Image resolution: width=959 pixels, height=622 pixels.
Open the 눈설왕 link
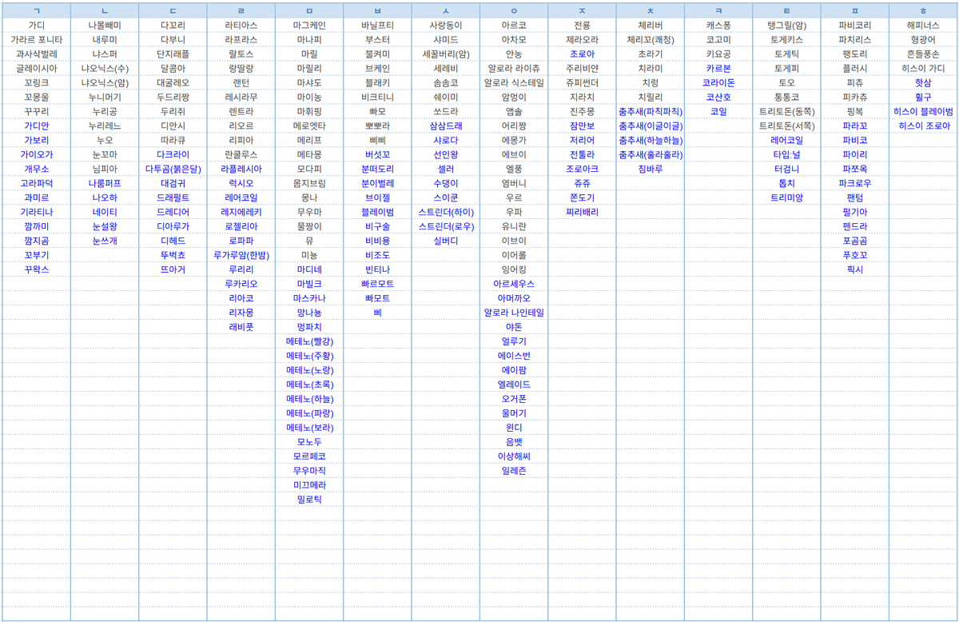[x=105, y=226]
